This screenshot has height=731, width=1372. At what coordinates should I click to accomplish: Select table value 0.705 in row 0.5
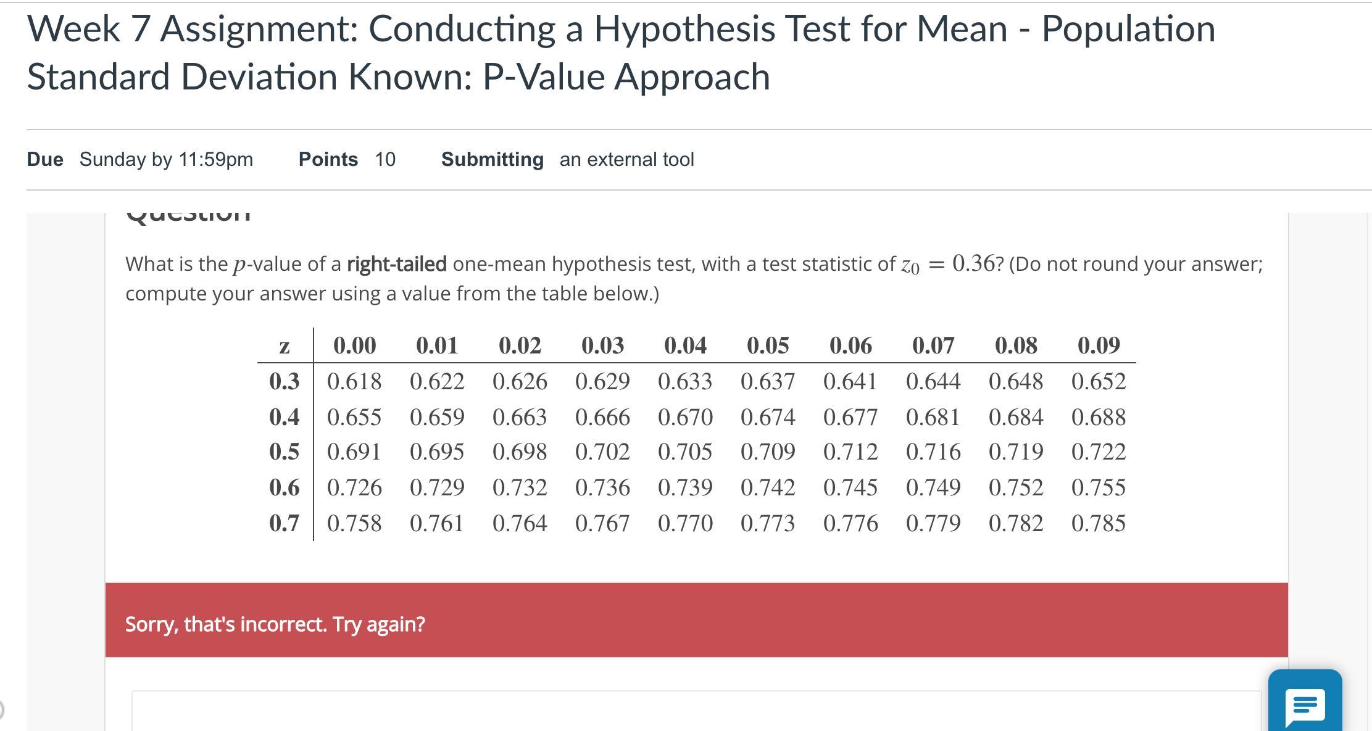(684, 452)
